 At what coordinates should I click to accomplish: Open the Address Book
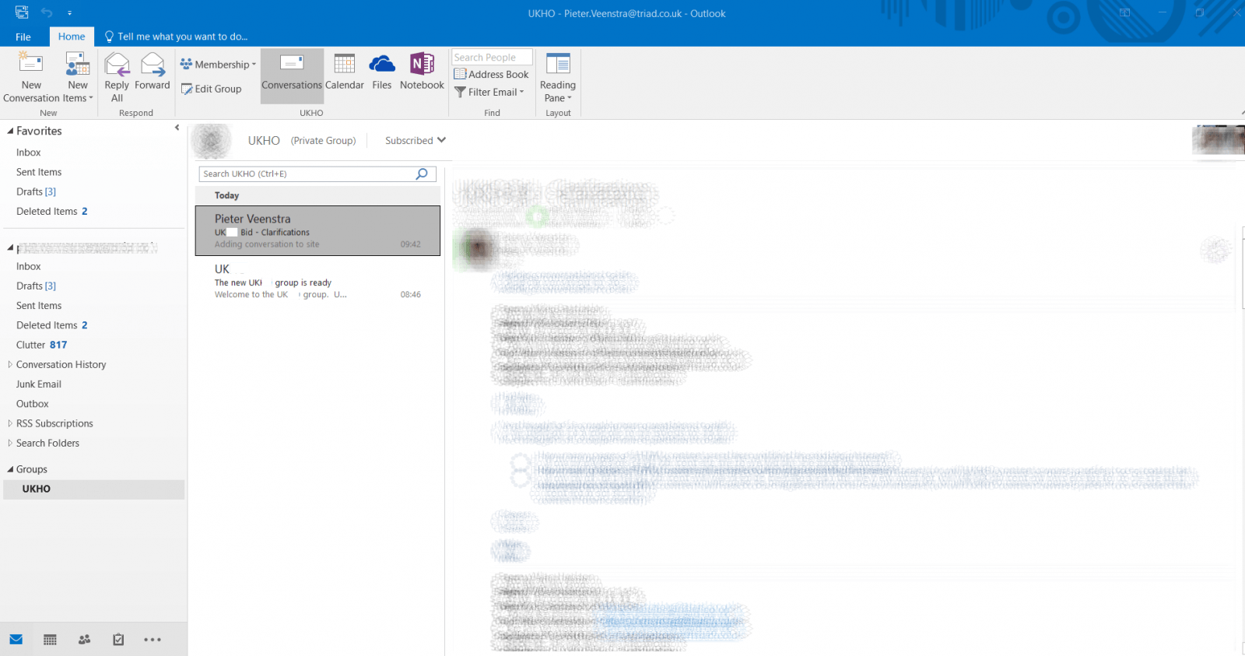point(491,75)
